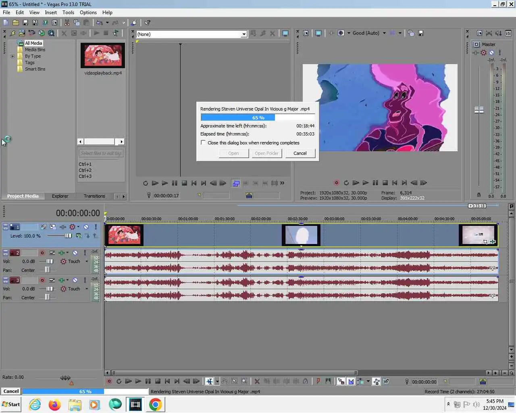Image resolution: width=516 pixels, height=413 pixels.
Task: Click the Stop button in the Video Preview transport
Action: point(385,183)
